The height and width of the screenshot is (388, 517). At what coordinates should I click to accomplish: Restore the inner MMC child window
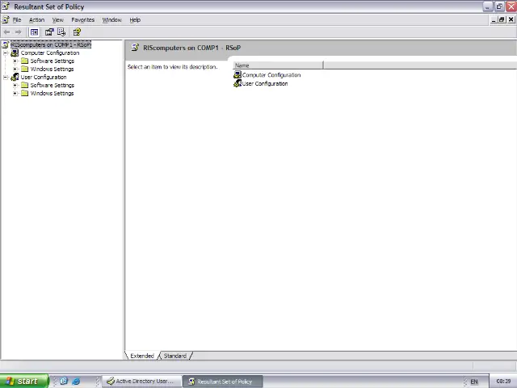pos(502,19)
